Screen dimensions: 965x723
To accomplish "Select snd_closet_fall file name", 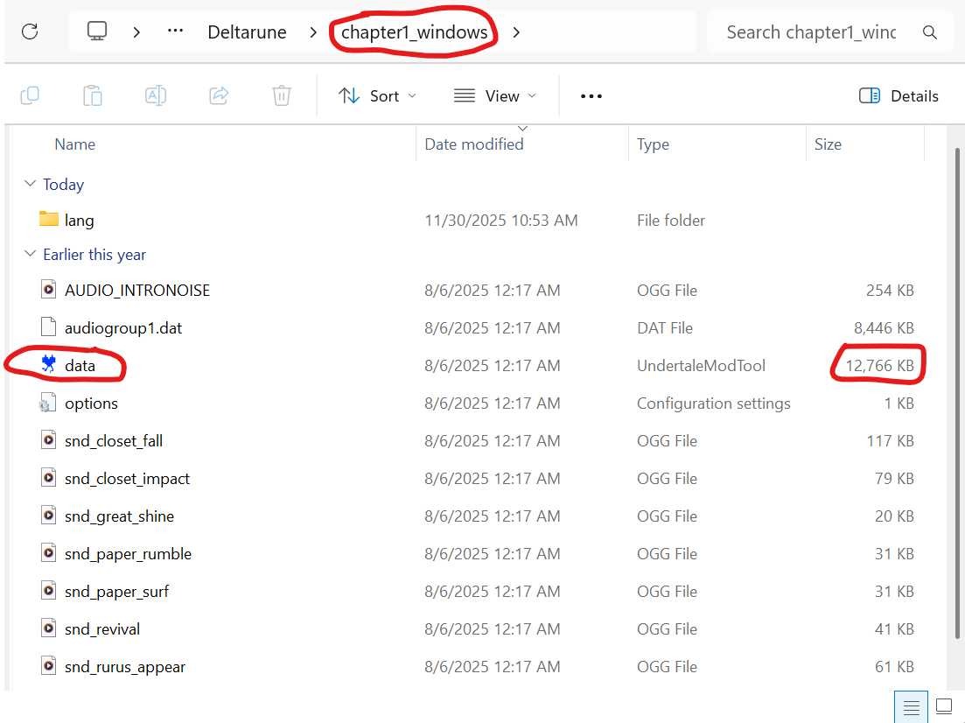I will pyautogui.click(x=114, y=441).
